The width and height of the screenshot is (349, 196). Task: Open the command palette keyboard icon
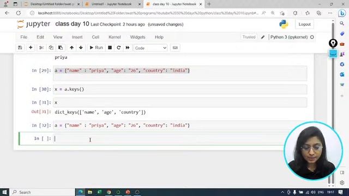point(175,48)
